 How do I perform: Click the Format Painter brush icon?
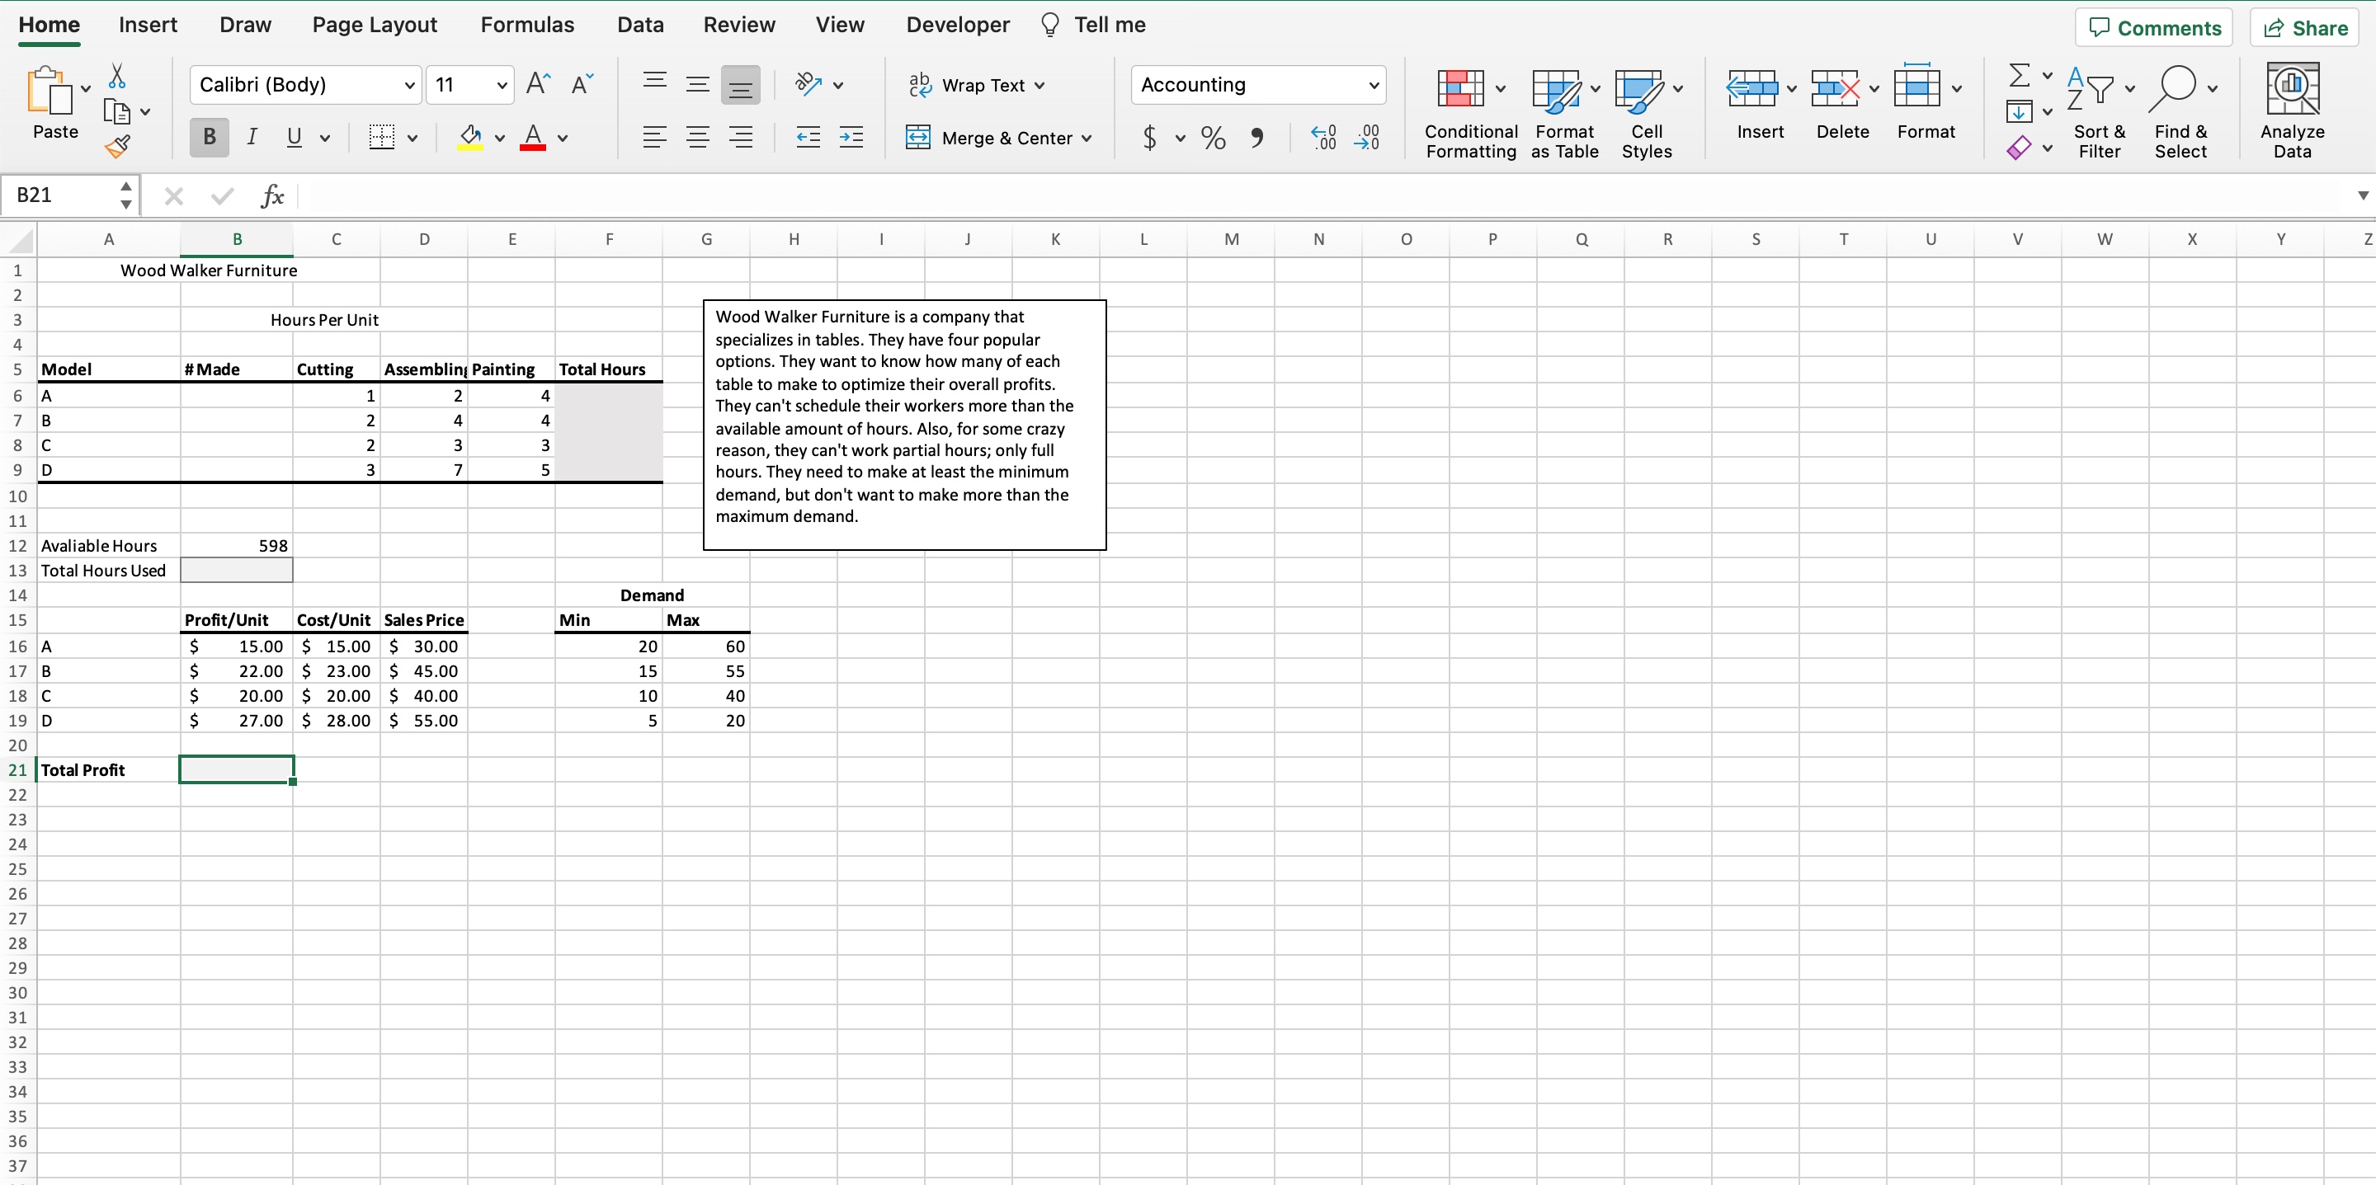click(117, 146)
